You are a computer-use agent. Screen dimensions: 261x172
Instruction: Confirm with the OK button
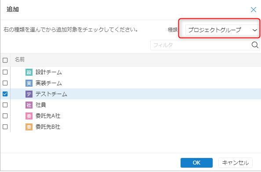tap(196, 163)
